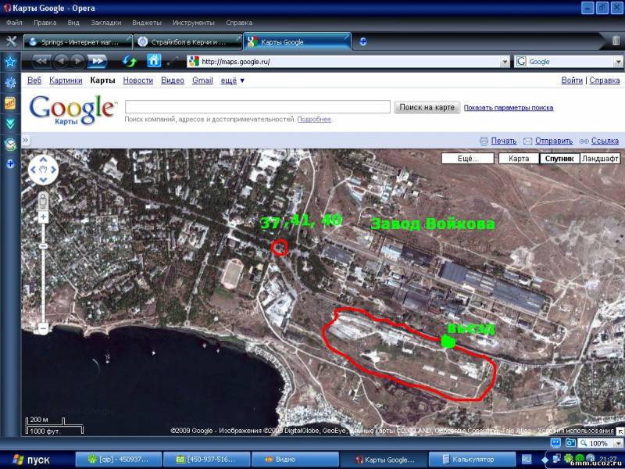
Task: Open the history icon in sidebar
Action: [10, 145]
